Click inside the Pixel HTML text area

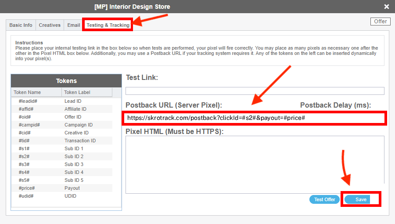point(255,165)
